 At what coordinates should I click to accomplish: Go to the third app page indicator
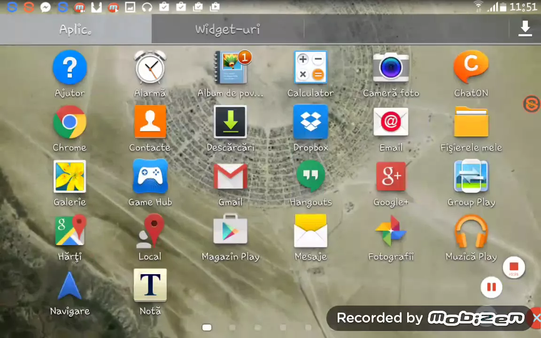click(x=258, y=327)
